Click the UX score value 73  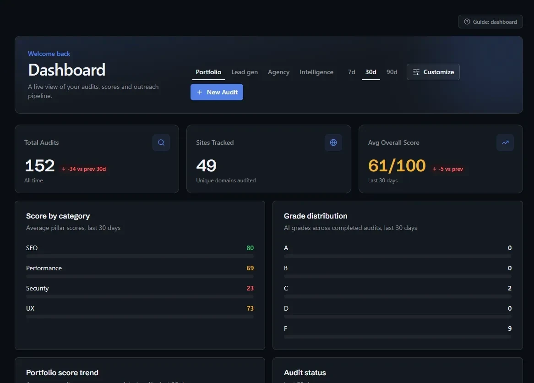(x=250, y=308)
